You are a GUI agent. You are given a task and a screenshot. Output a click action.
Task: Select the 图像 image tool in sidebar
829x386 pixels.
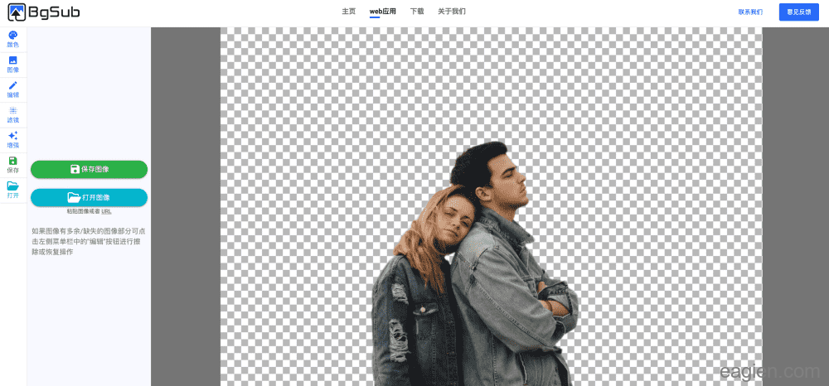[12, 65]
